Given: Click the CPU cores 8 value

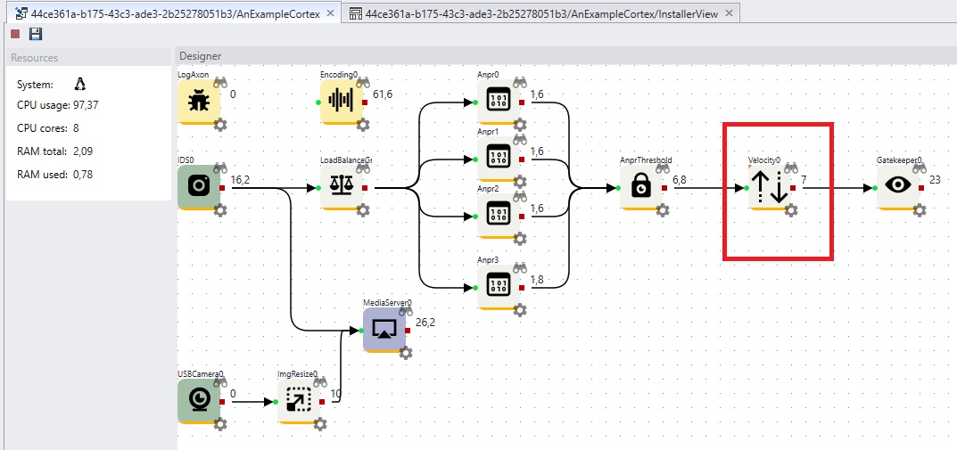Looking at the screenshot, I should pos(76,128).
